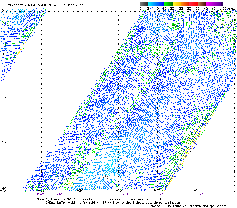Click the '-10' latitude label on left axis

tap(3, 98)
